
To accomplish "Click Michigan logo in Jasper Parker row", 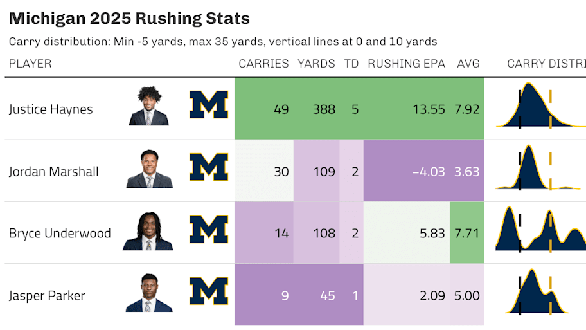I will (x=209, y=291).
